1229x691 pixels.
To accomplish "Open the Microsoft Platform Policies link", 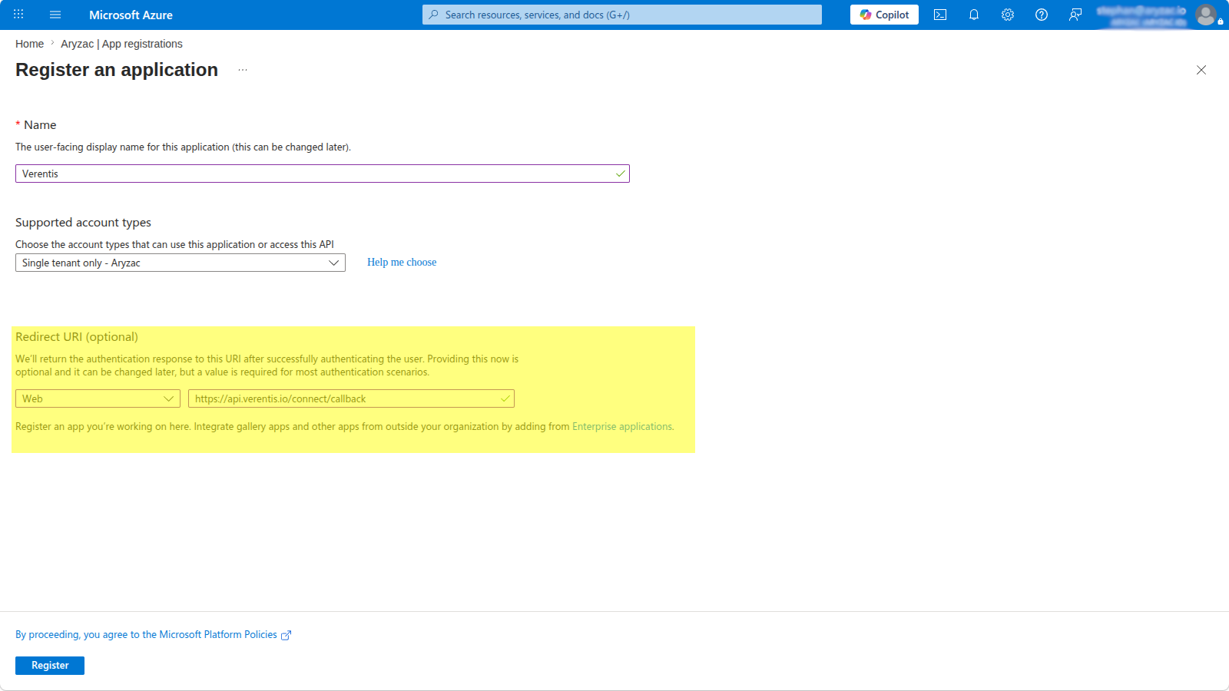I will [154, 635].
